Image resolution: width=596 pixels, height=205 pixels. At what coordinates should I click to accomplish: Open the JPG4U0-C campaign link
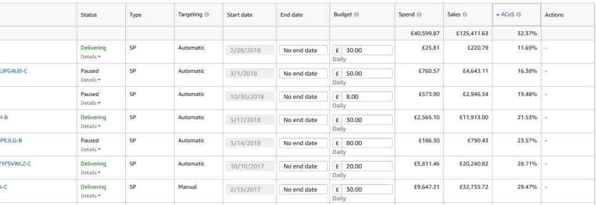[x=13, y=71]
